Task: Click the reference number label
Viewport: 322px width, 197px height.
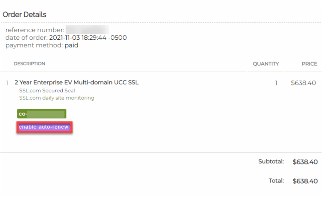Action: coord(35,30)
